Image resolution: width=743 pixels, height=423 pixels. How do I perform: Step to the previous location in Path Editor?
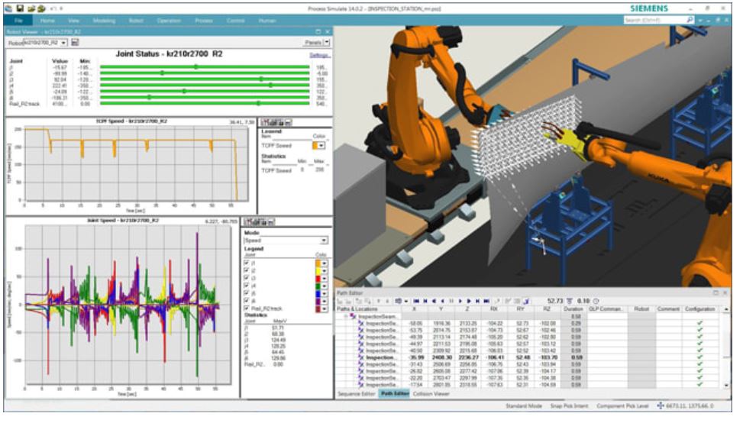coord(425,302)
